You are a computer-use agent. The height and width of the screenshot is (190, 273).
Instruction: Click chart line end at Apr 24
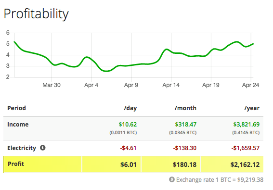click(253, 44)
